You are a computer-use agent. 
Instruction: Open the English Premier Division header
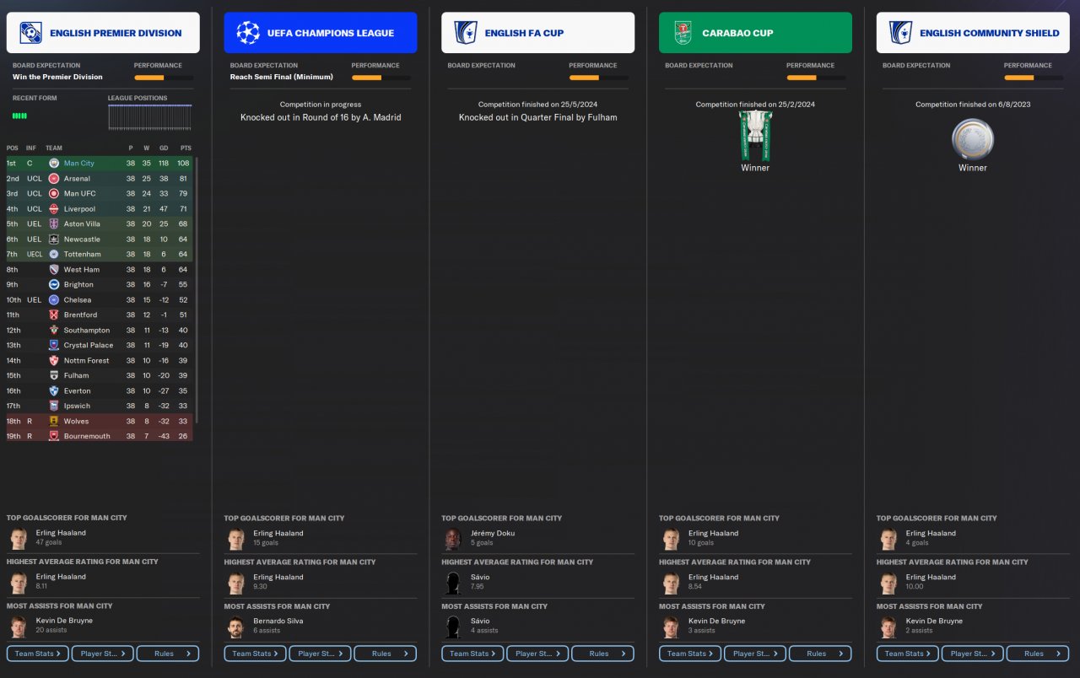click(x=103, y=33)
